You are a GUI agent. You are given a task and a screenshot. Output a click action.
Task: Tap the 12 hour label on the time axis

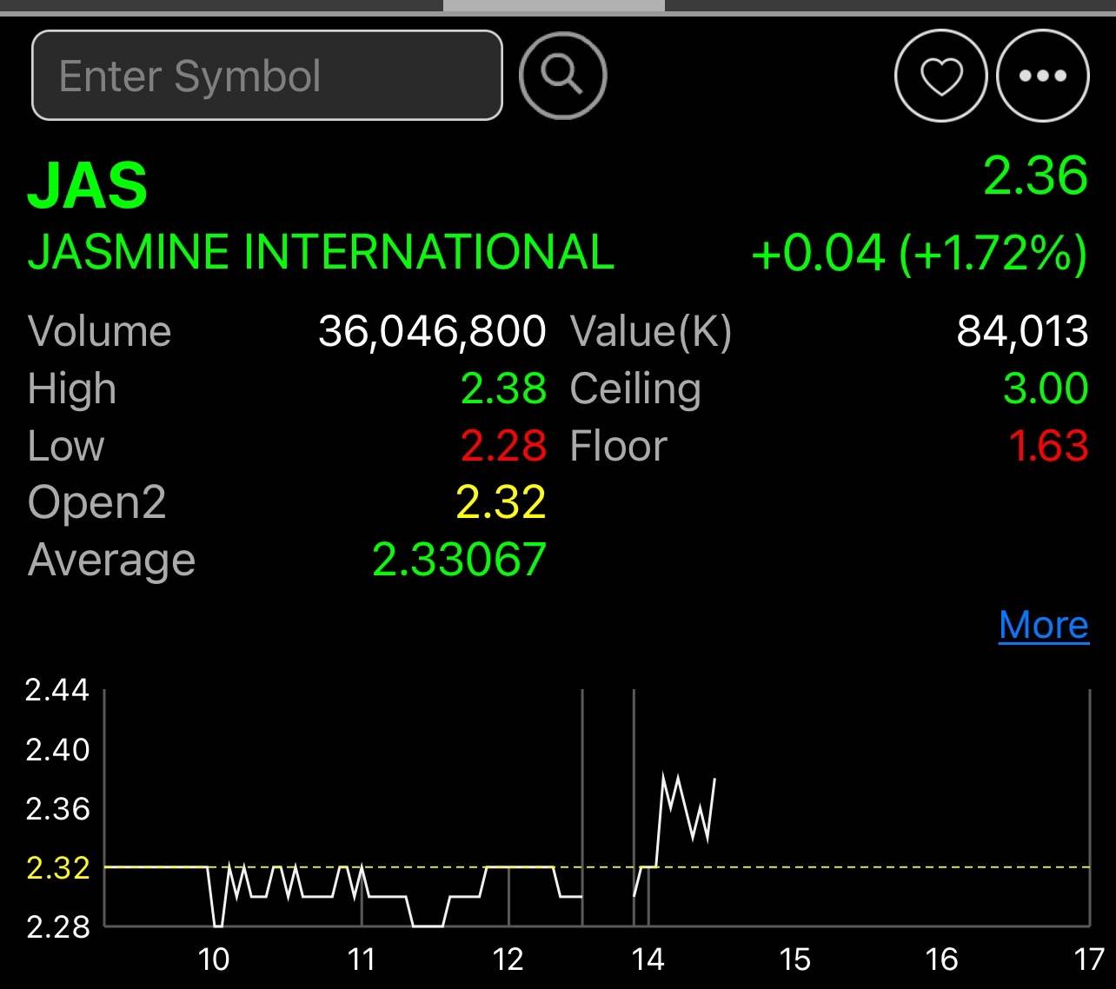point(508,959)
